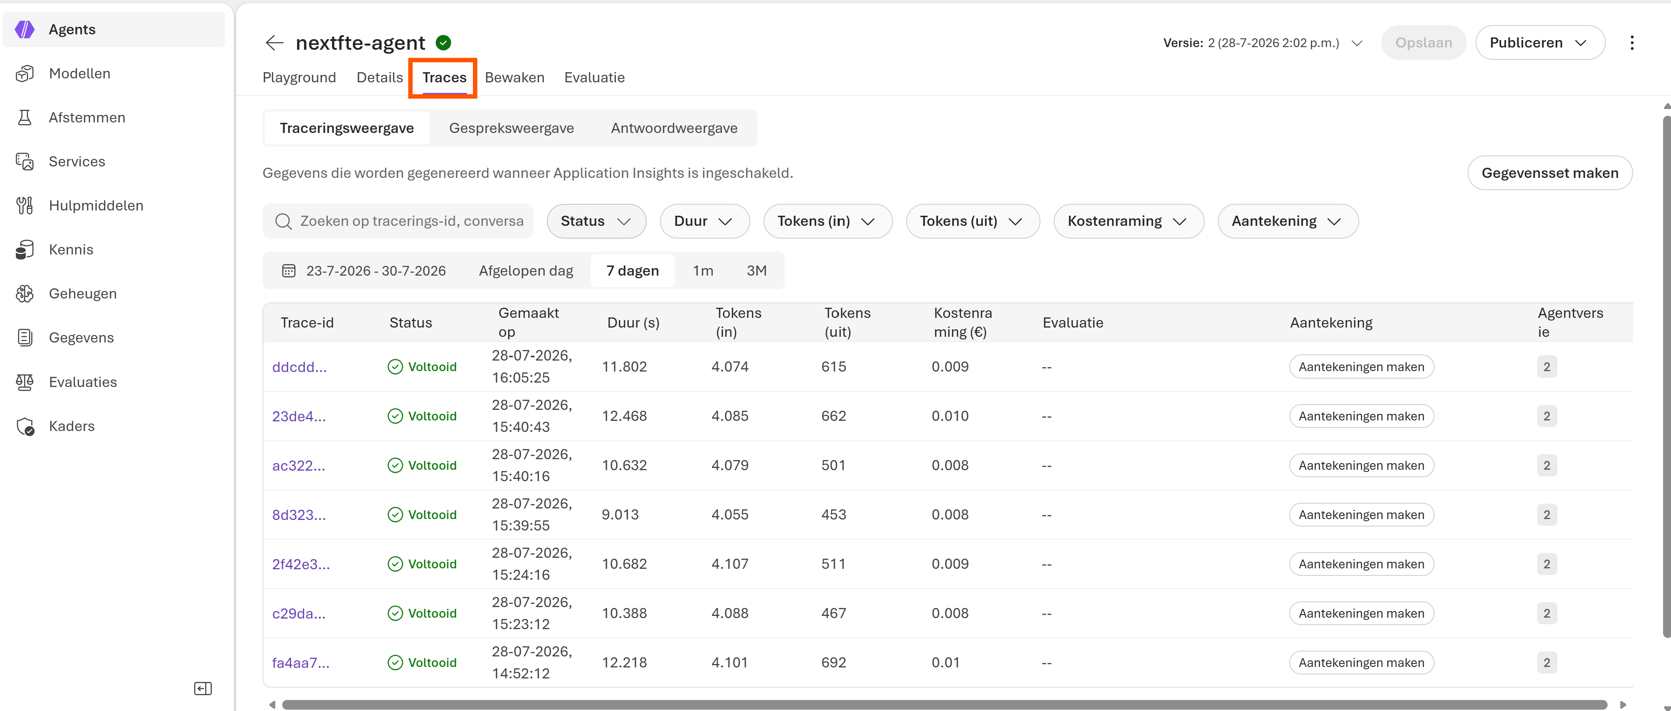Open trace 2f42e3...

300,564
